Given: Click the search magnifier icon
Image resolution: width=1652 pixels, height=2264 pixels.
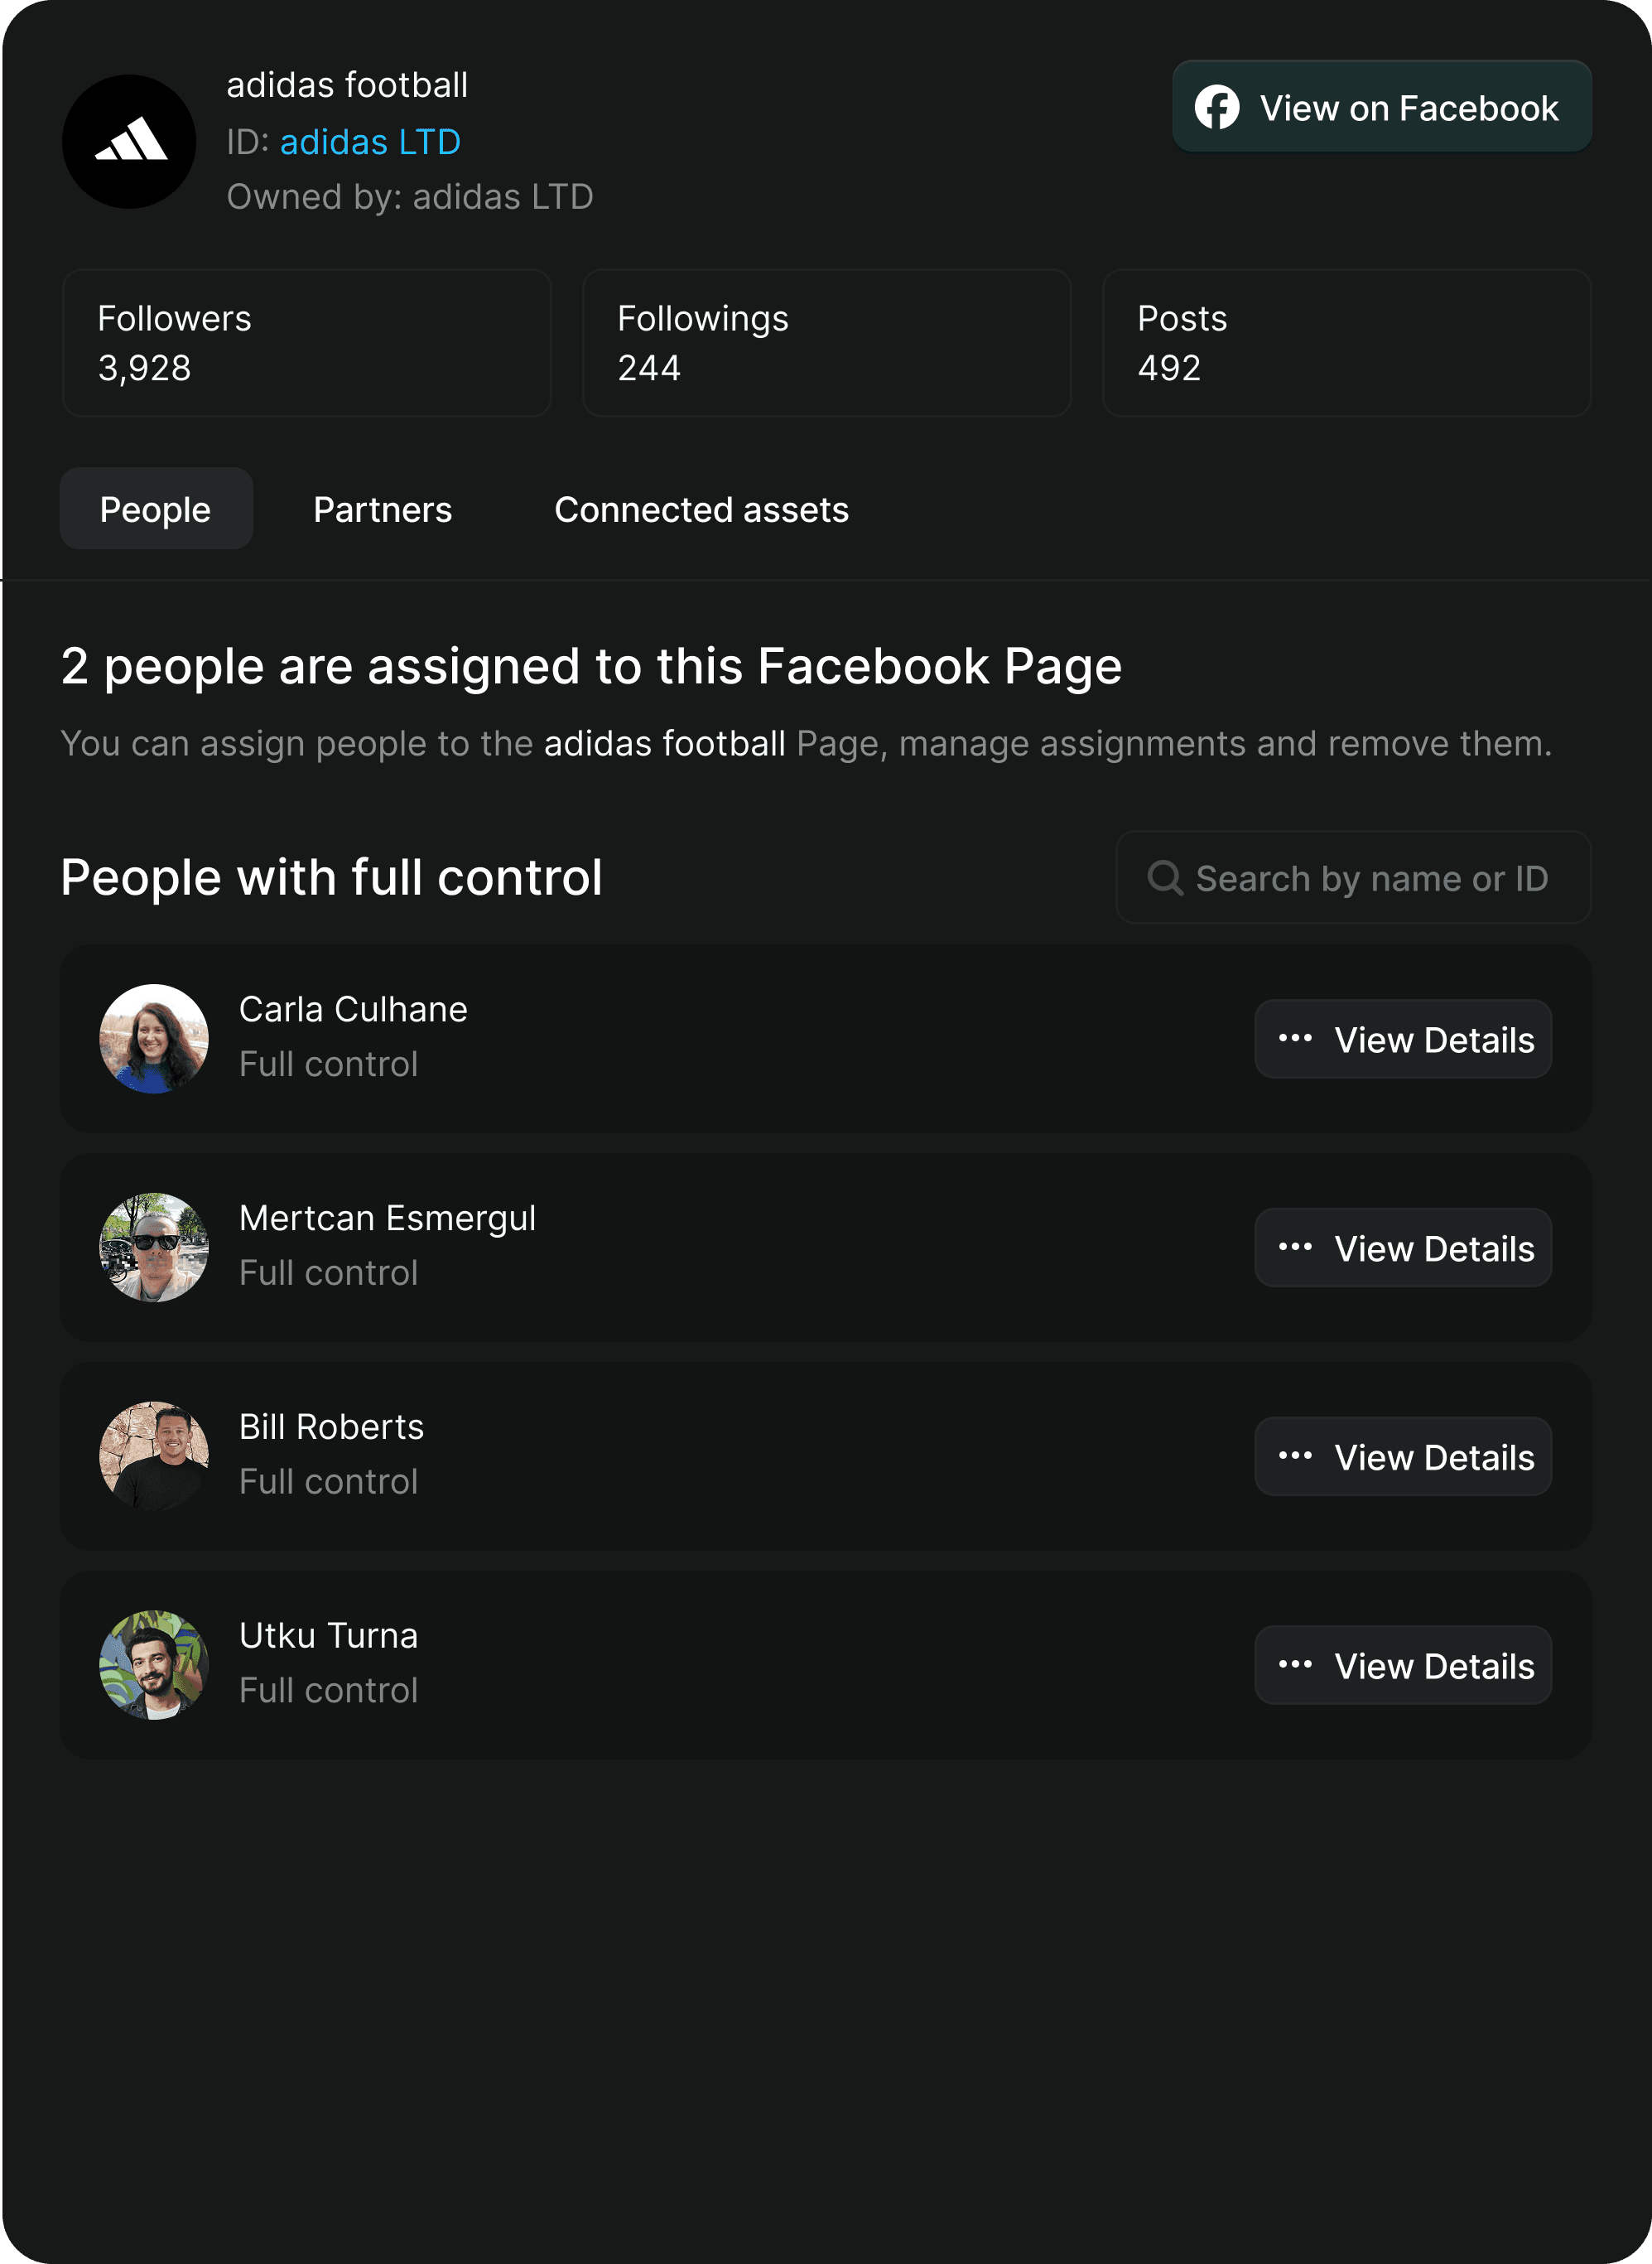Looking at the screenshot, I should tap(1165, 877).
